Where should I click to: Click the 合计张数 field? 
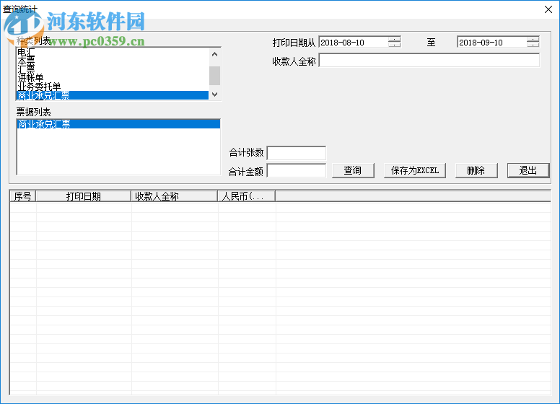pos(297,153)
